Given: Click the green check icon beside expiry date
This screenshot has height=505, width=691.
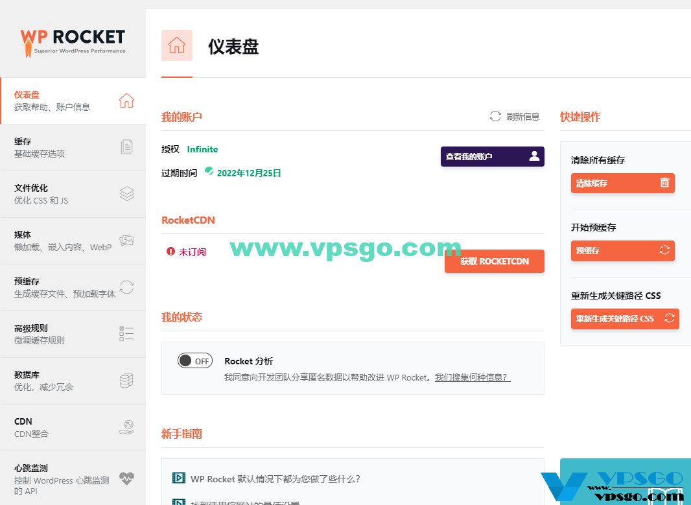Looking at the screenshot, I should pos(209,171).
